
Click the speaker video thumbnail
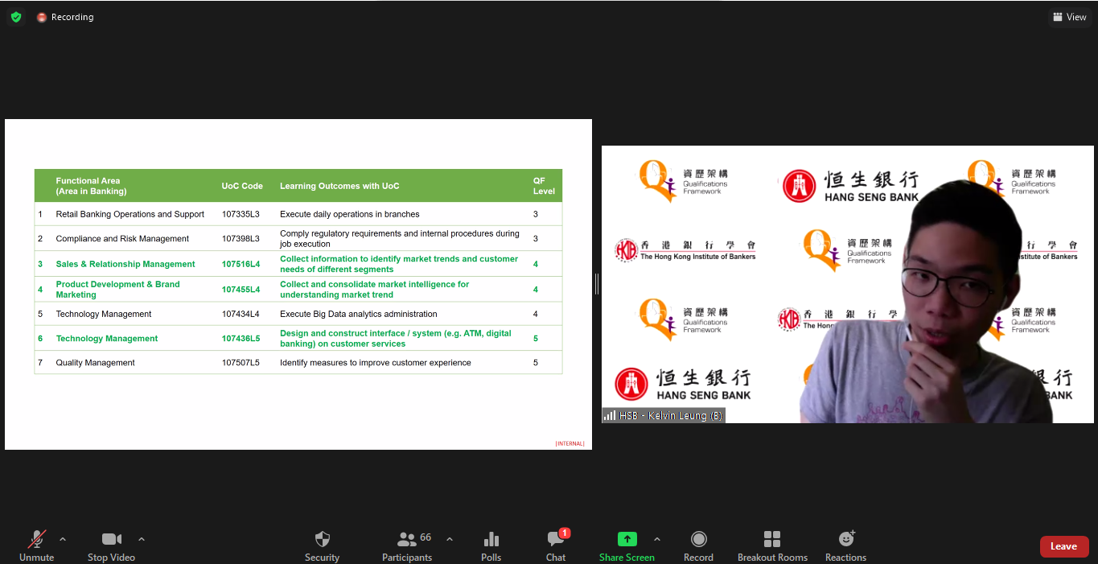(848, 284)
